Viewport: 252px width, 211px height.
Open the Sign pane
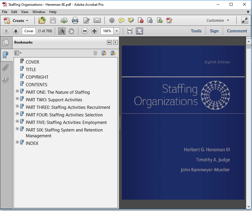point(214,31)
